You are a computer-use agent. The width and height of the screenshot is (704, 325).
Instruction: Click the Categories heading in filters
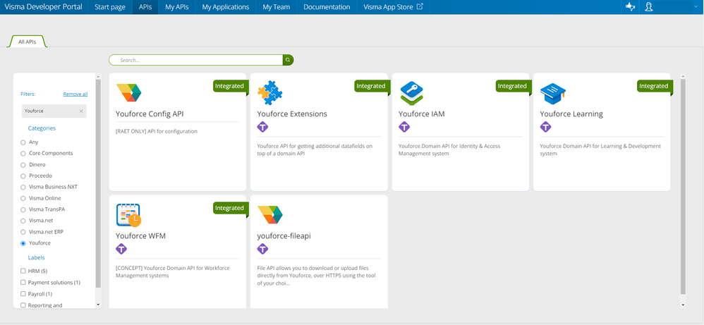(42, 128)
